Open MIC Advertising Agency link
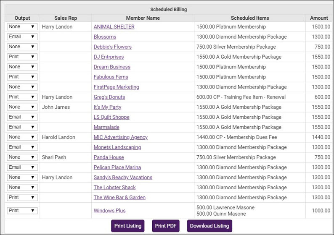The image size is (334, 235). (x=120, y=137)
